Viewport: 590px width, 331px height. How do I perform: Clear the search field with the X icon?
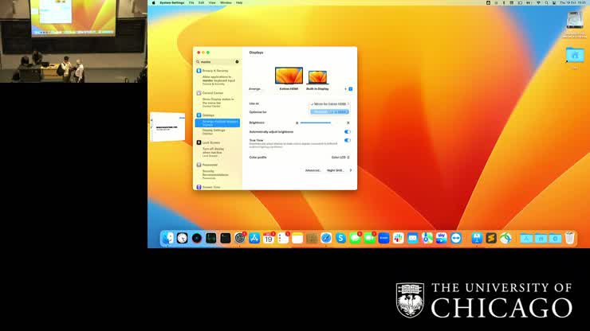[x=237, y=61]
